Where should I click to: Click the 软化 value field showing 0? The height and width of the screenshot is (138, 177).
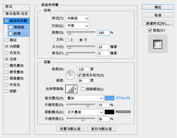point(103,53)
